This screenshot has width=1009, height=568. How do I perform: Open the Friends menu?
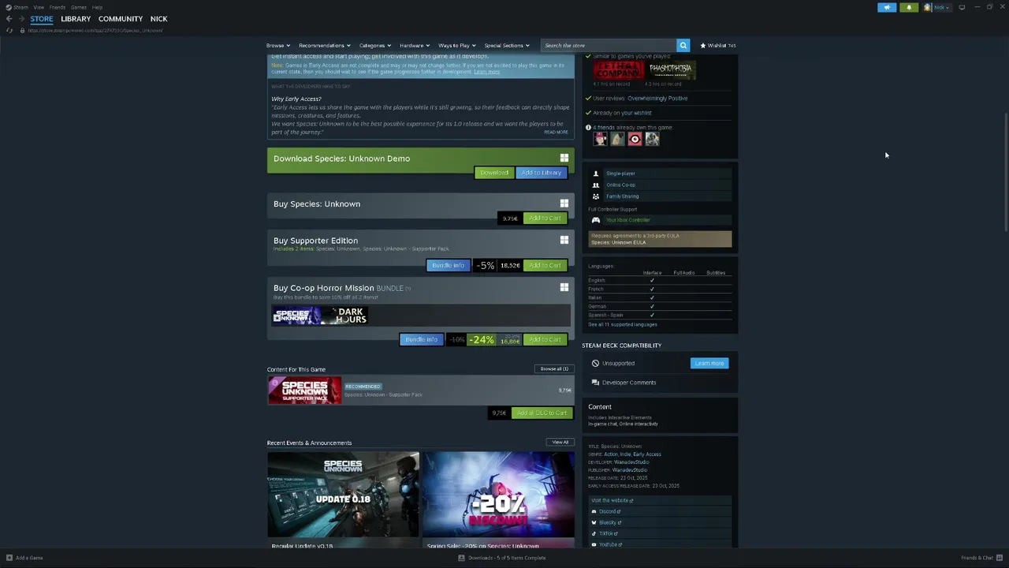[58, 7]
